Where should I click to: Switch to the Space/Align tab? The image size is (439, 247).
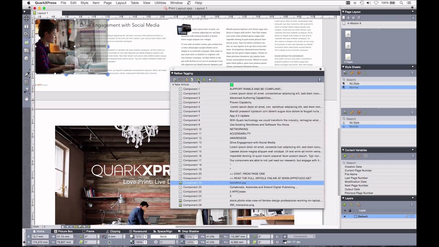(163, 231)
